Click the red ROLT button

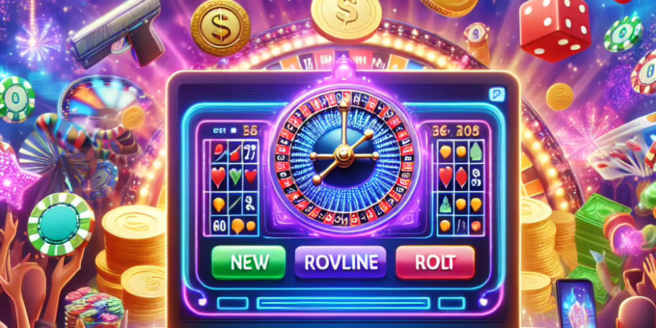(x=435, y=262)
